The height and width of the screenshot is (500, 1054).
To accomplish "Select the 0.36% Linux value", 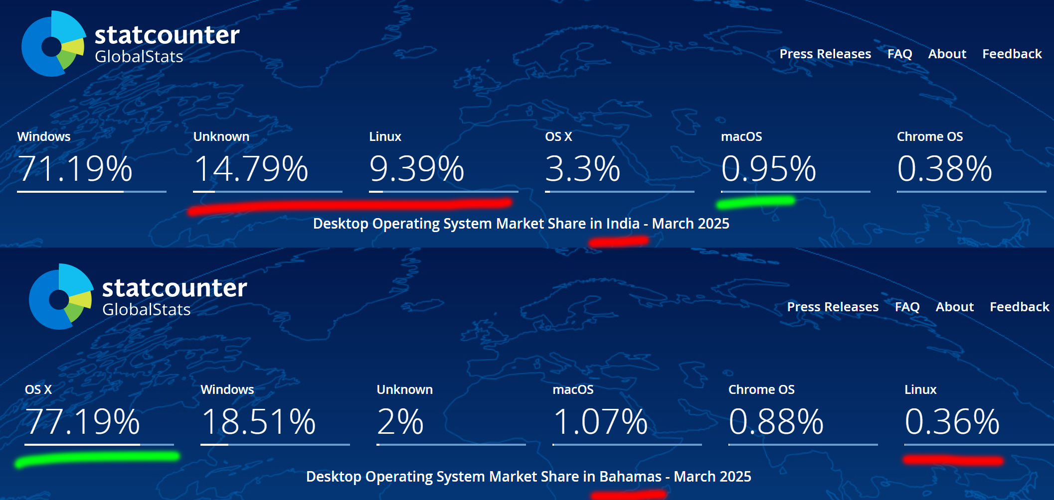I will coord(952,421).
